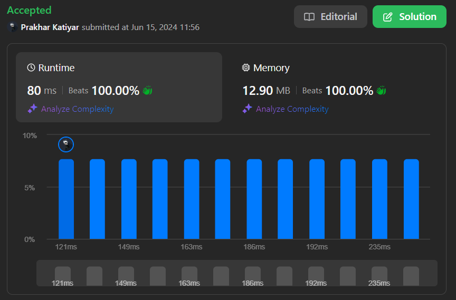Select the blue bar above 149ms
This screenshot has height=300, width=456.
pos(129,199)
